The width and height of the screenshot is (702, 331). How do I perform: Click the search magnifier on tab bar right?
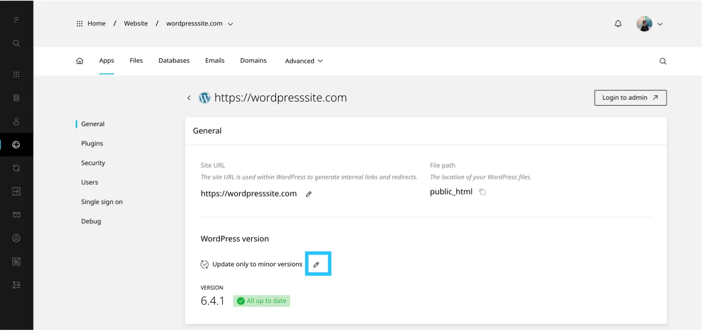pos(663,61)
